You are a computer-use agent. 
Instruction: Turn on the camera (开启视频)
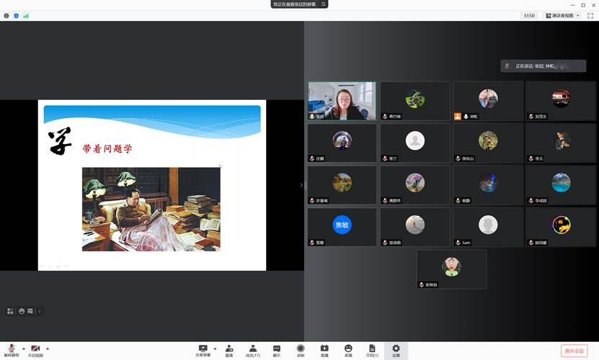click(x=35, y=348)
